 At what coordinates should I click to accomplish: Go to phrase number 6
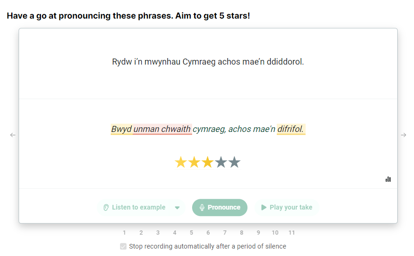[208, 233]
